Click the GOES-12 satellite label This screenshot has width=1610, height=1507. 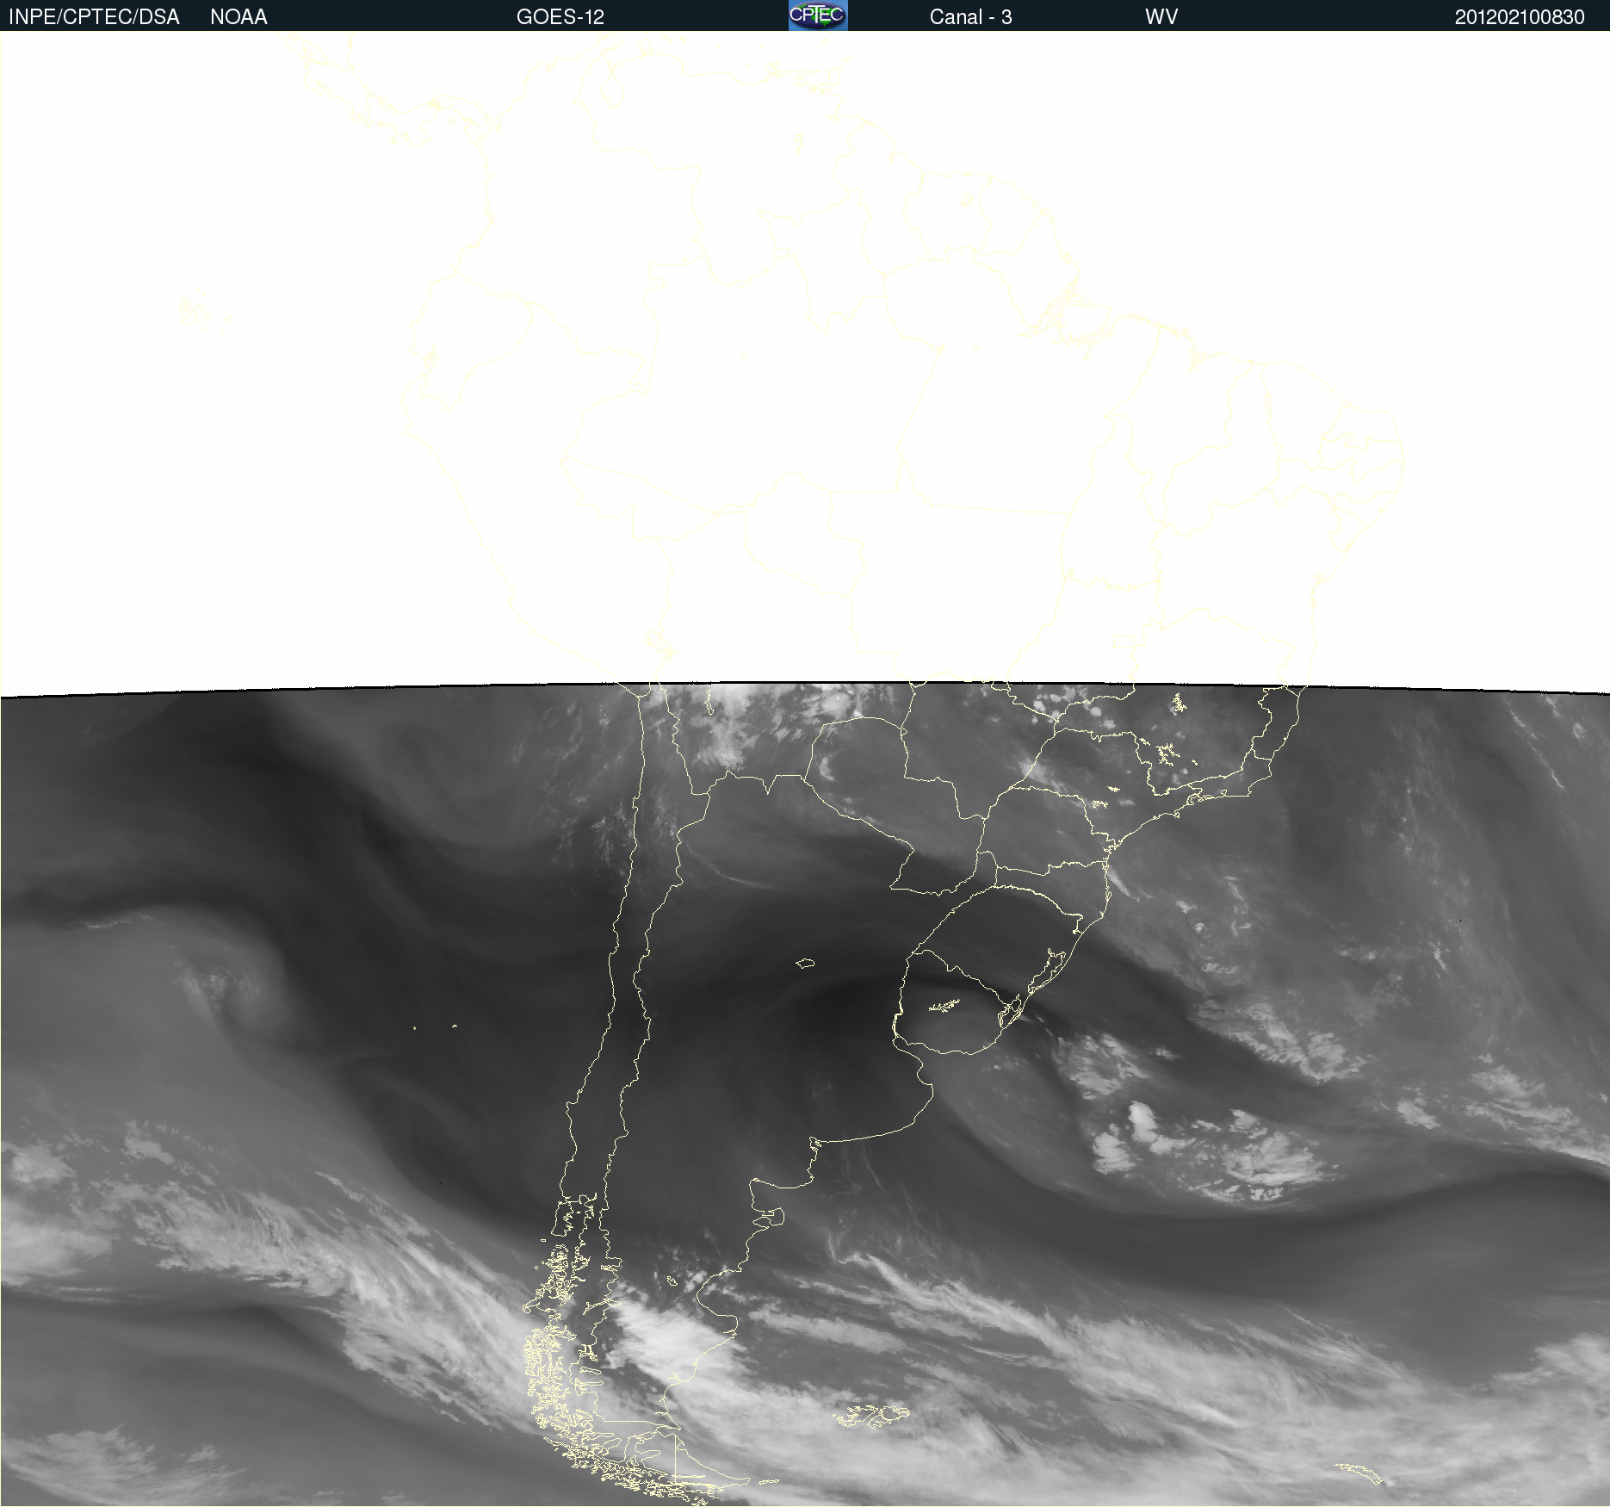[x=560, y=17]
